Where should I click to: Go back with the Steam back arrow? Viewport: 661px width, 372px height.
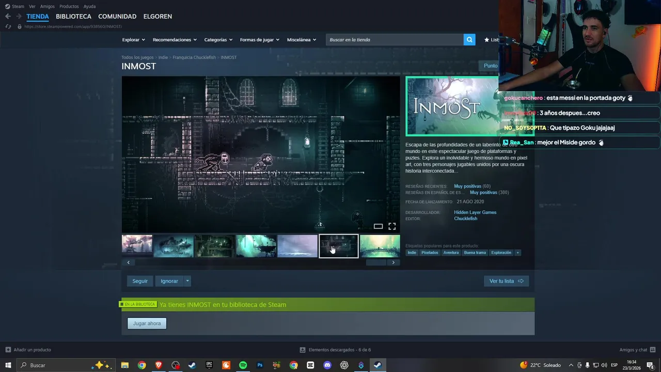(x=8, y=16)
